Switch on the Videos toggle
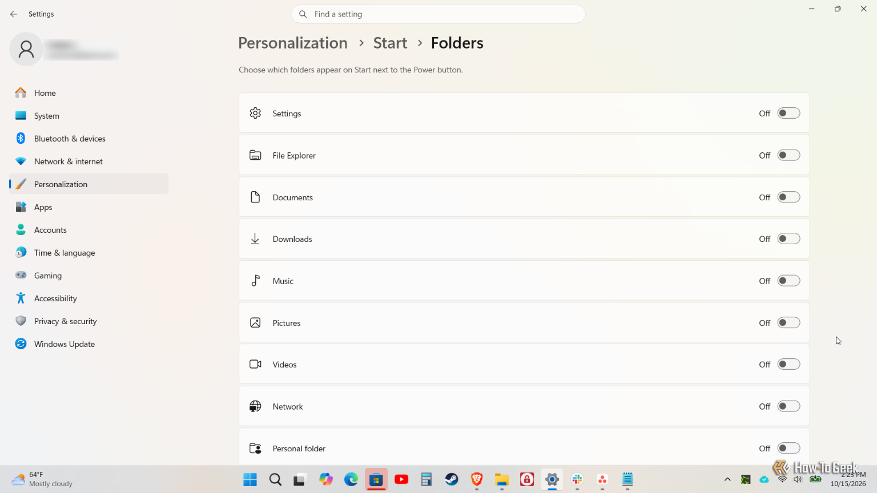877x493 pixels. (789, 365)
